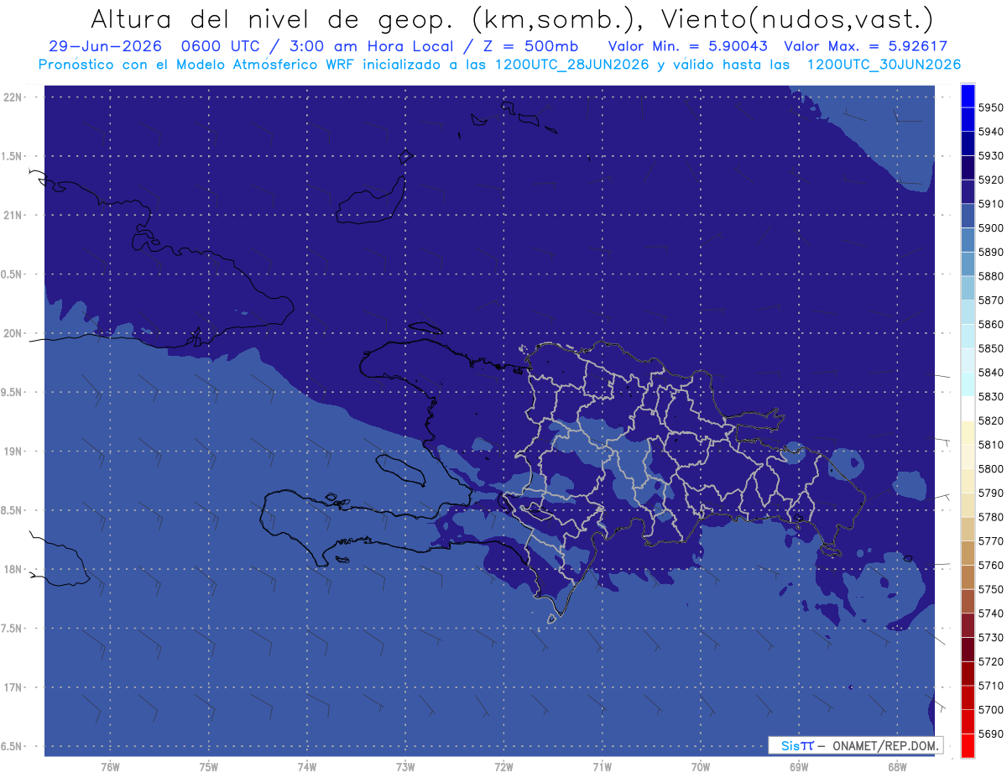
Task: Click the "5720" colorbar value
Action: click(x=990, y=661)
